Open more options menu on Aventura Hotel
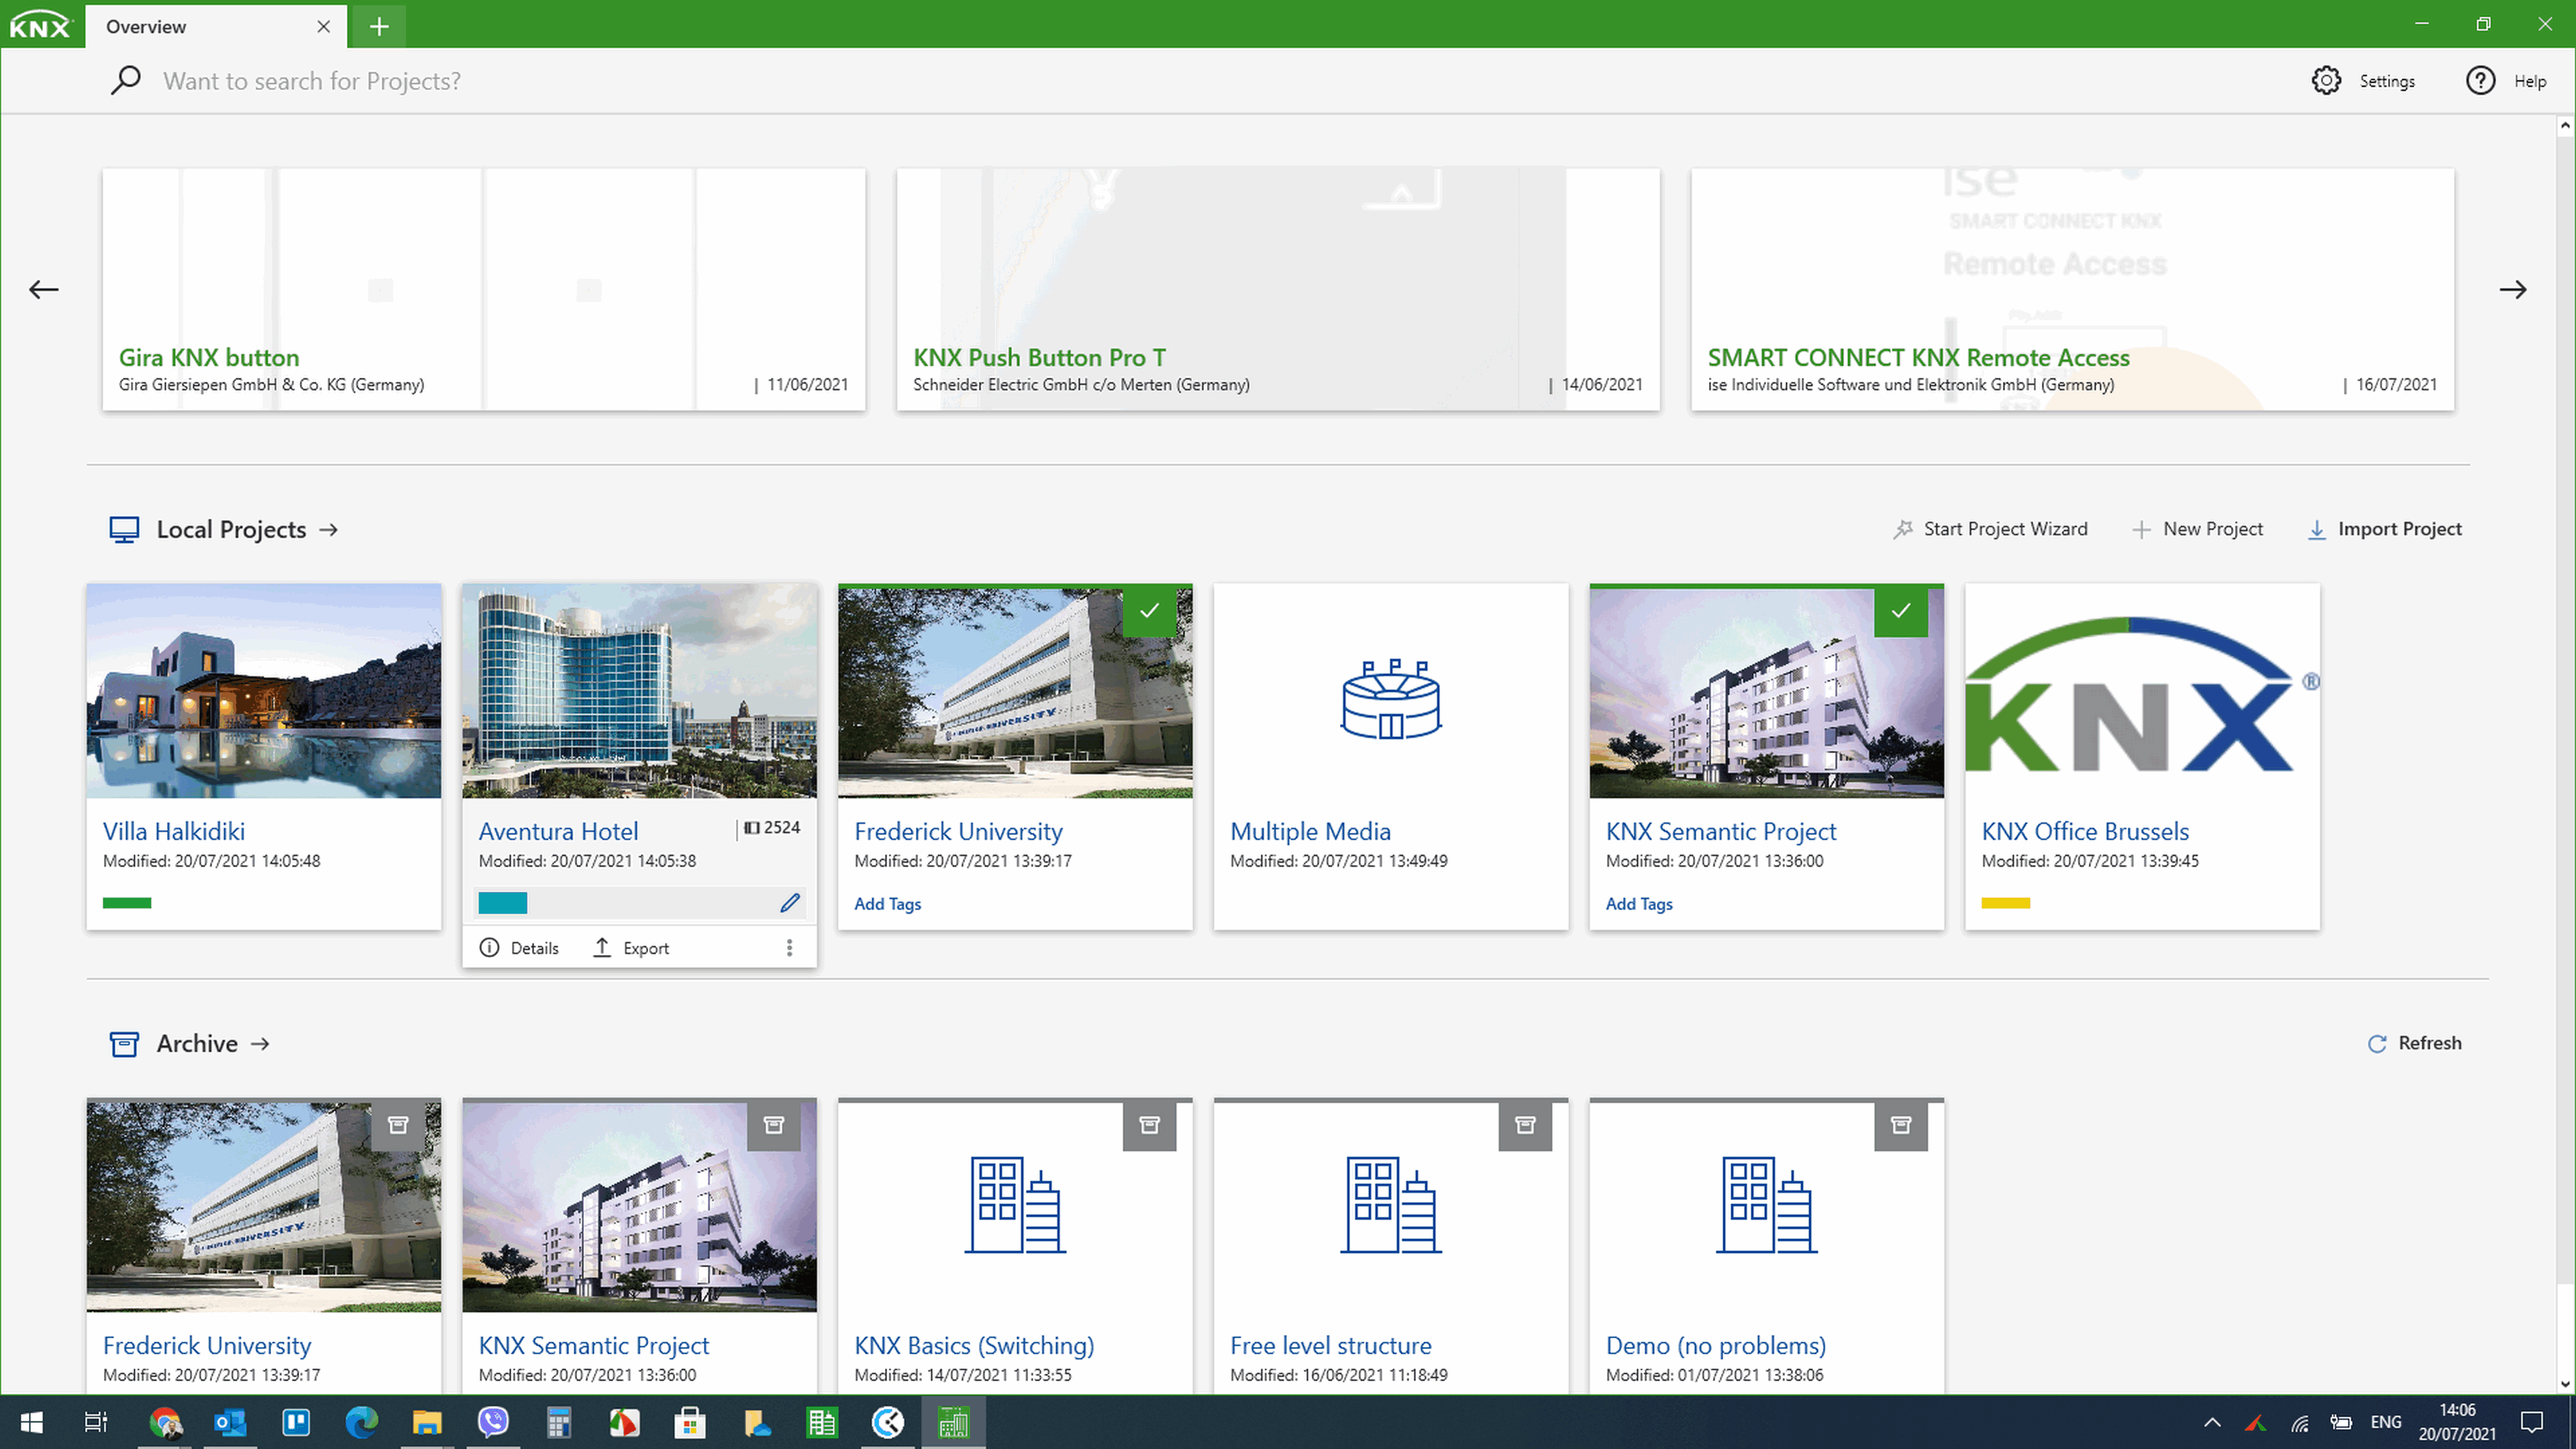 [789, 948]
